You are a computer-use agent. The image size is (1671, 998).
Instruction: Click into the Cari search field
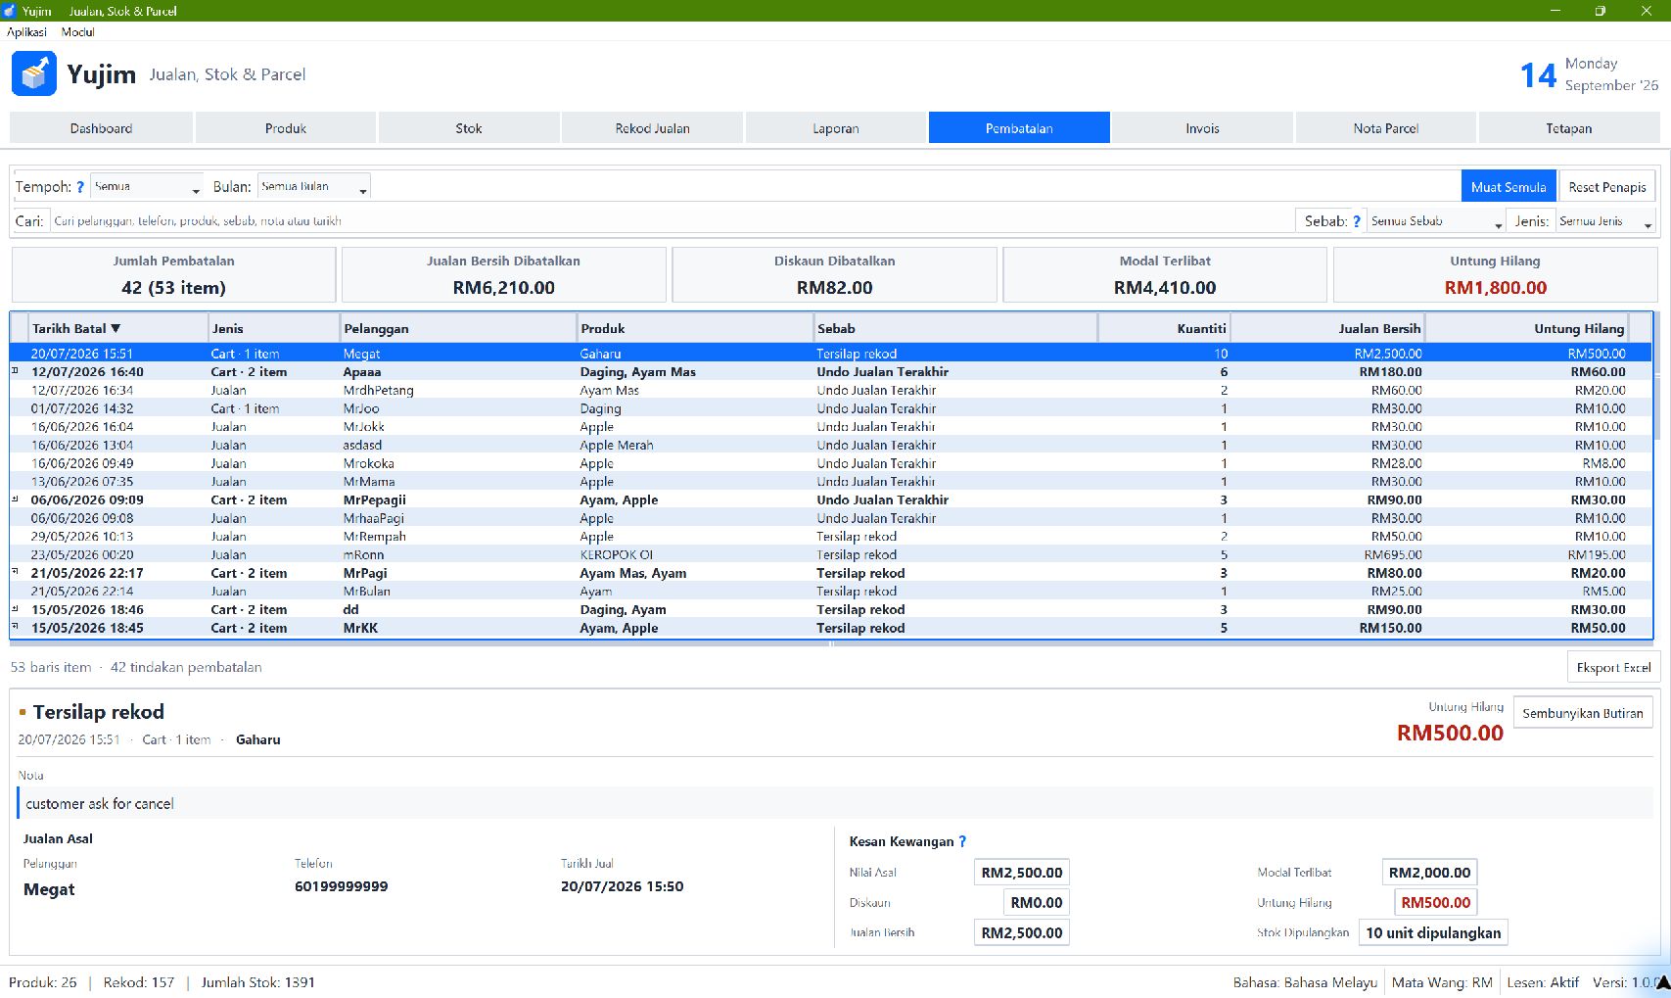671,221
